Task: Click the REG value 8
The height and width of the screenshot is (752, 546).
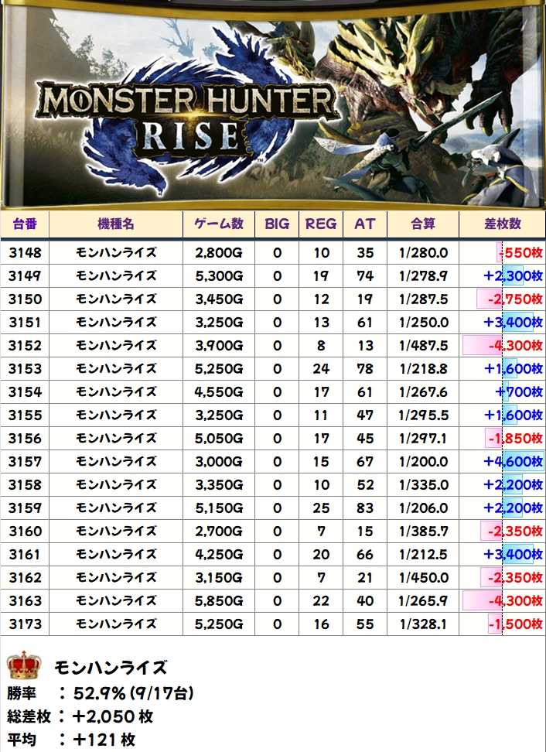Action: [x=321, y=345]
